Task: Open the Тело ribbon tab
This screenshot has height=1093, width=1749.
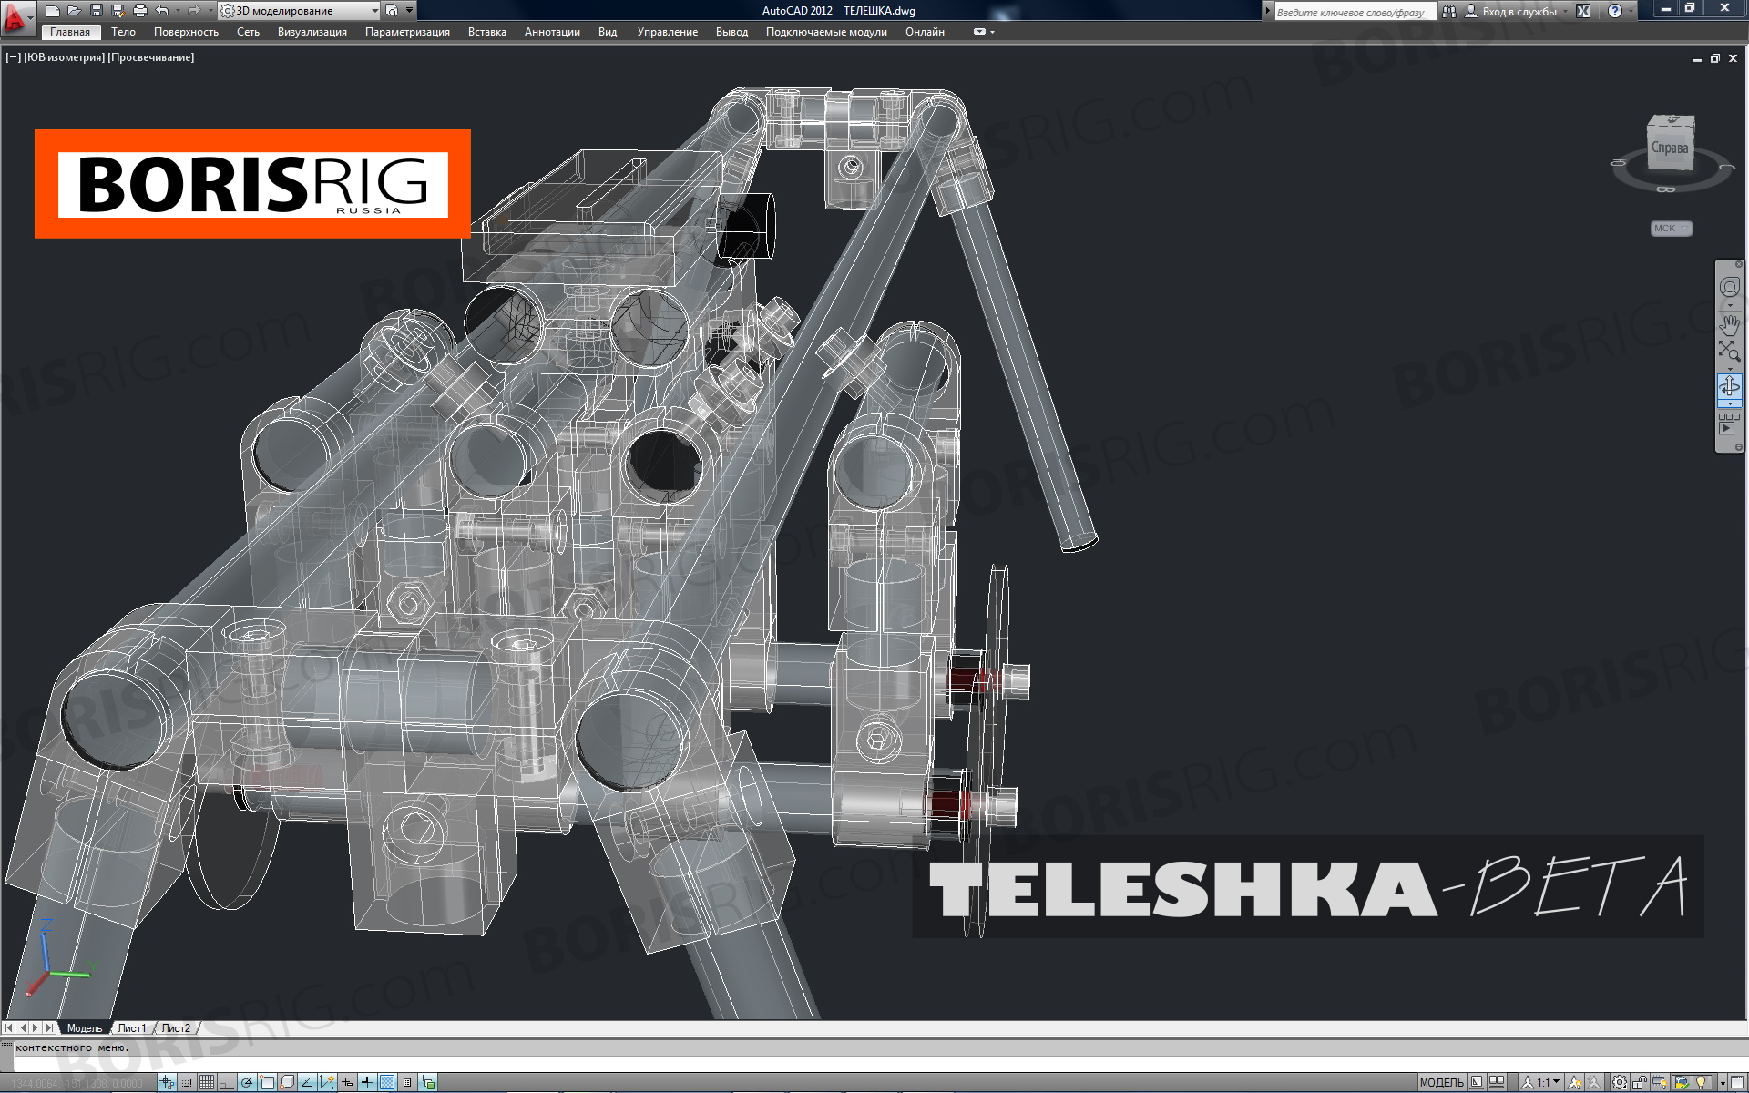Action: coord(123,32)
